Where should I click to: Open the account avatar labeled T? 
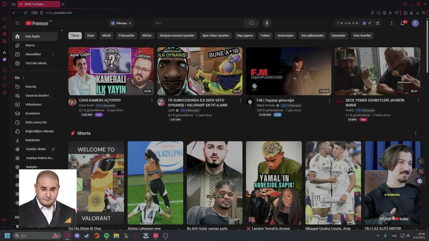click(415, 23)
